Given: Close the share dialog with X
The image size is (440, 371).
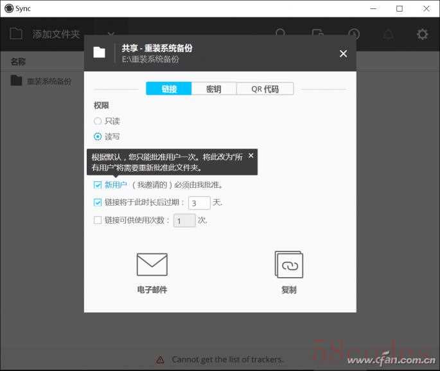Looking at the screenshot, I should pyautogui.click(x=343, y=53).
